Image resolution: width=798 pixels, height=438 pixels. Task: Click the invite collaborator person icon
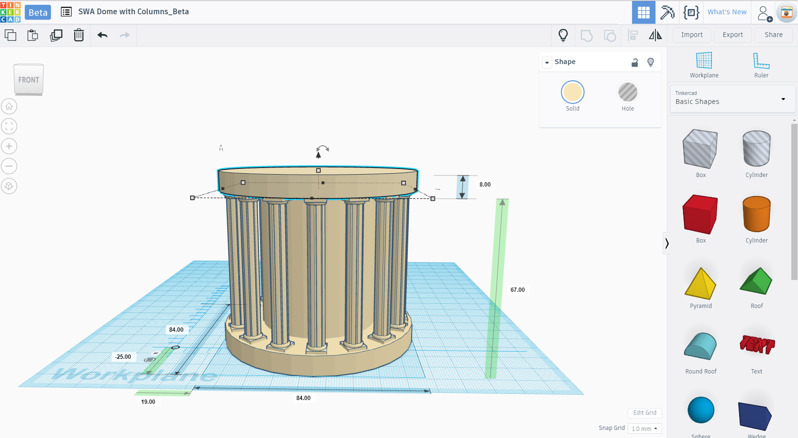click(x=764, y=13)
